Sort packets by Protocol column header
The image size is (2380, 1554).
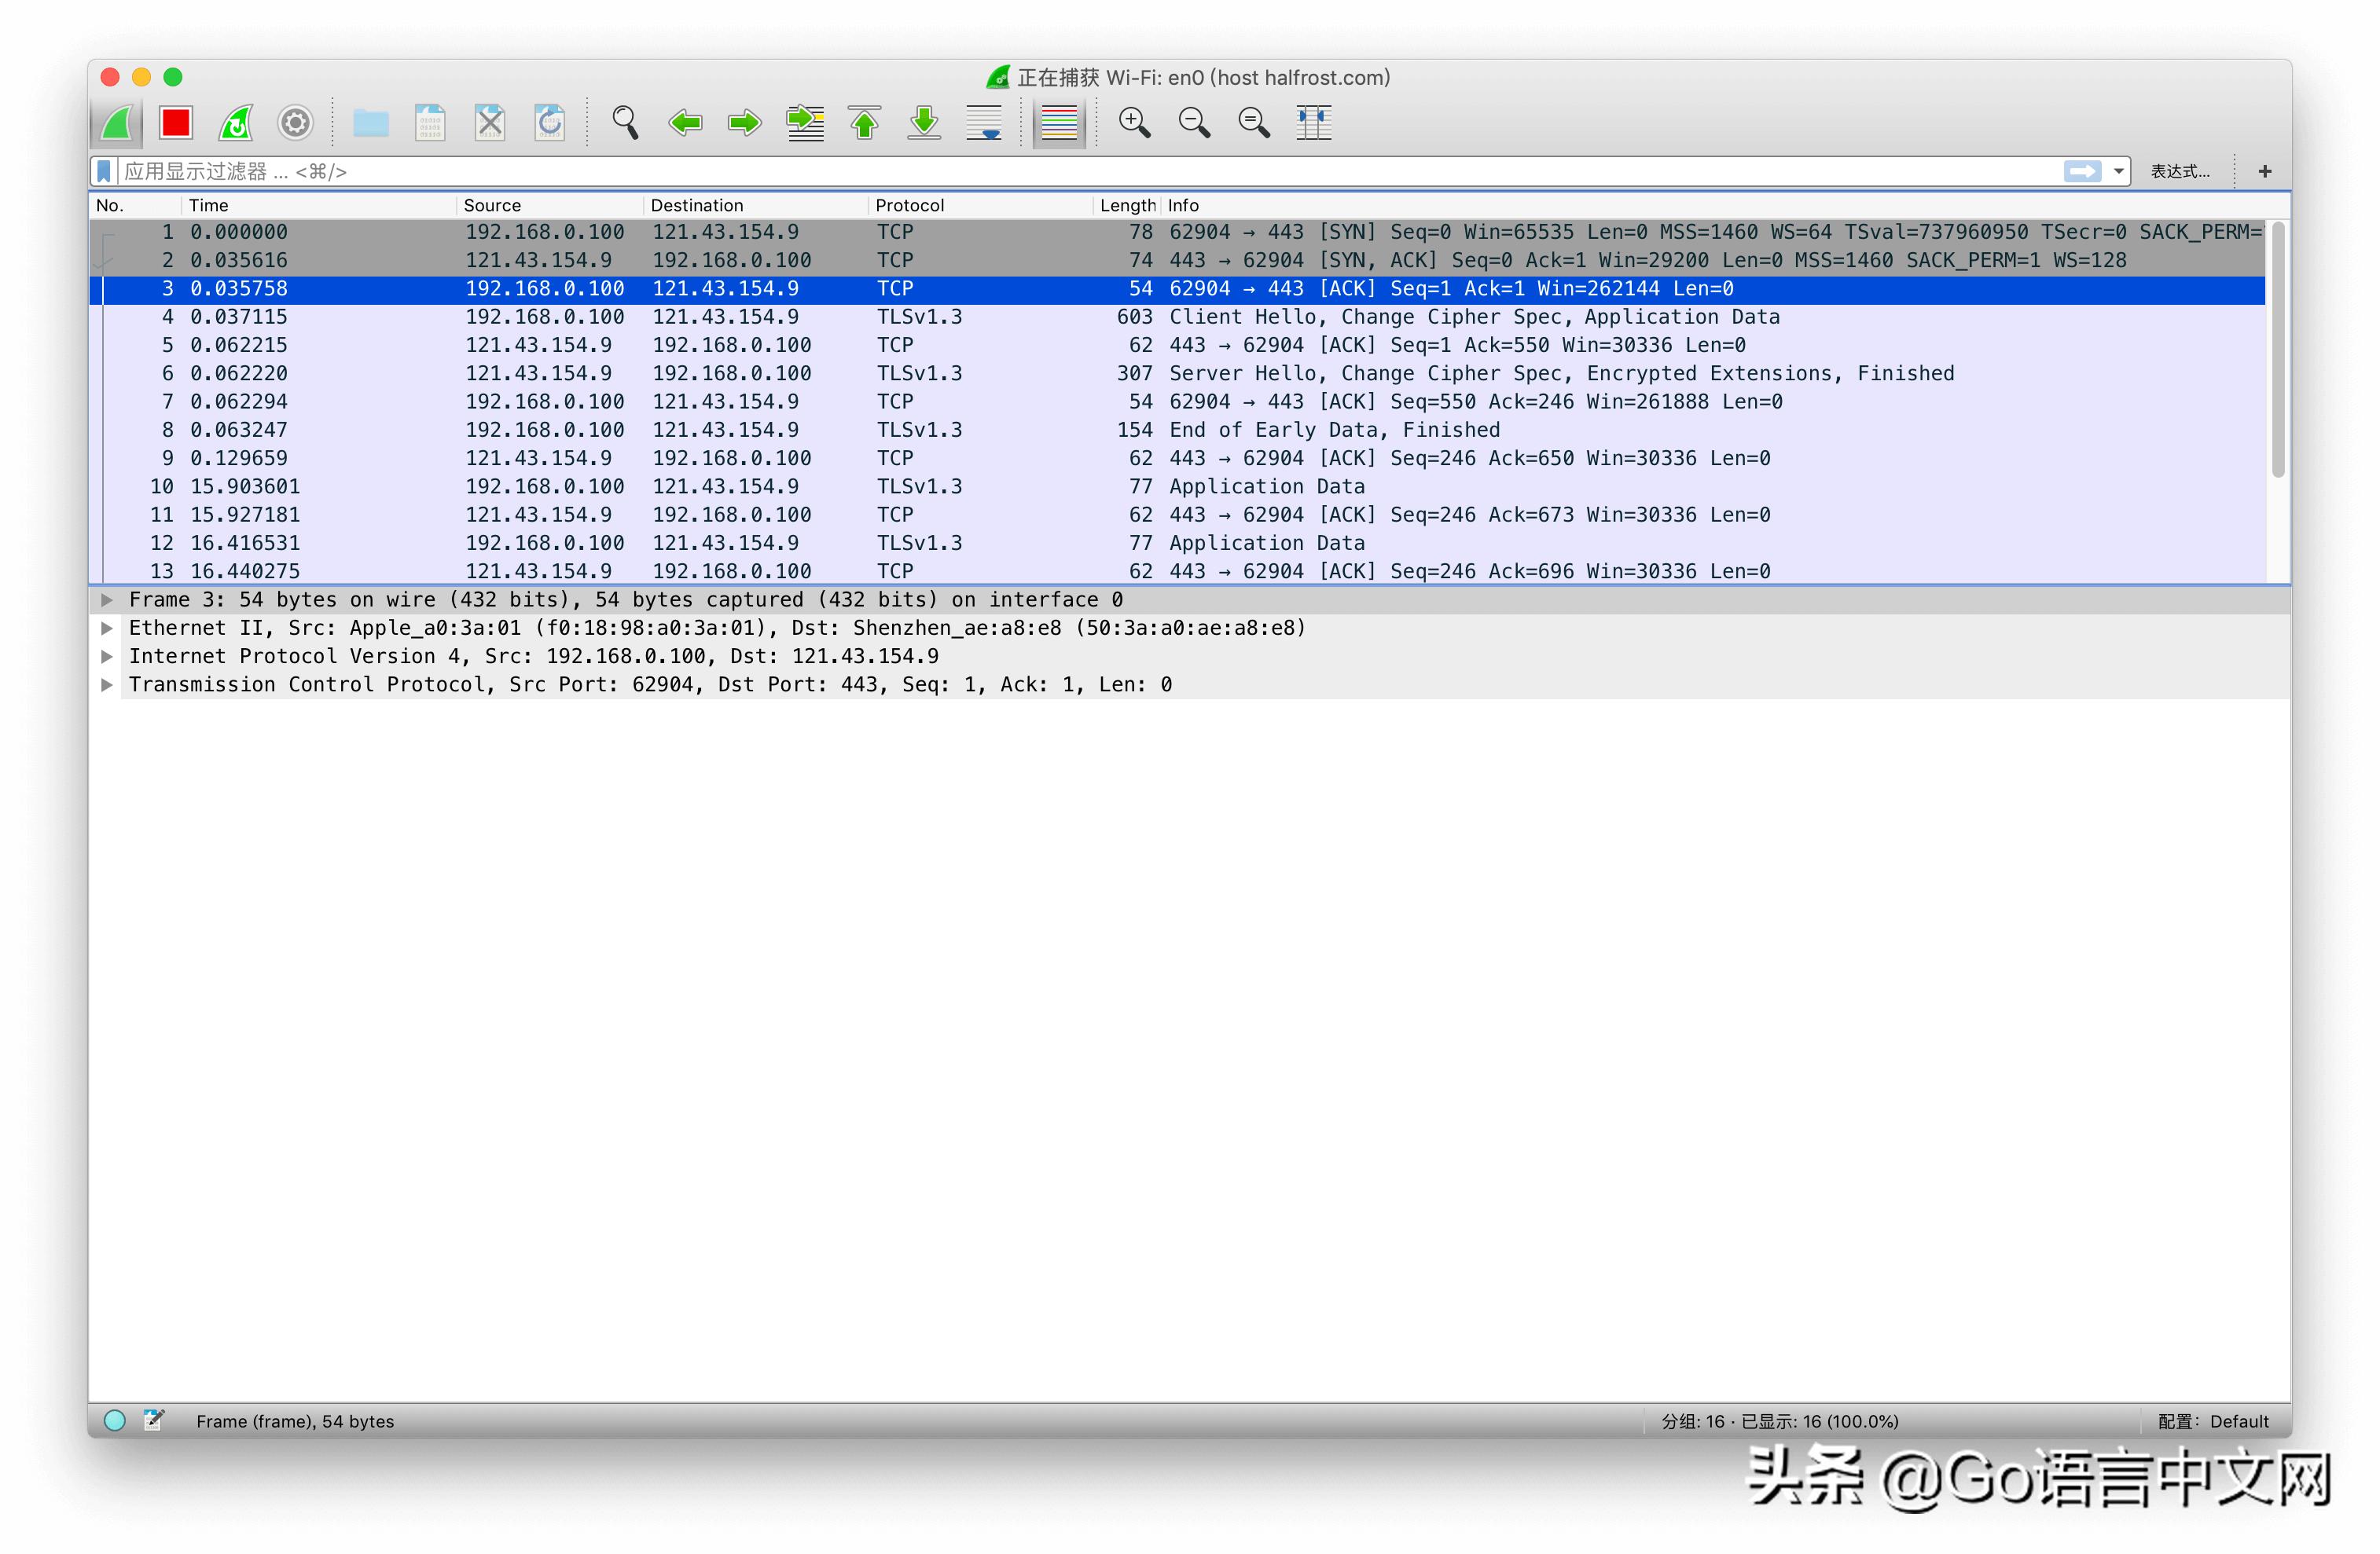(909, 205)
